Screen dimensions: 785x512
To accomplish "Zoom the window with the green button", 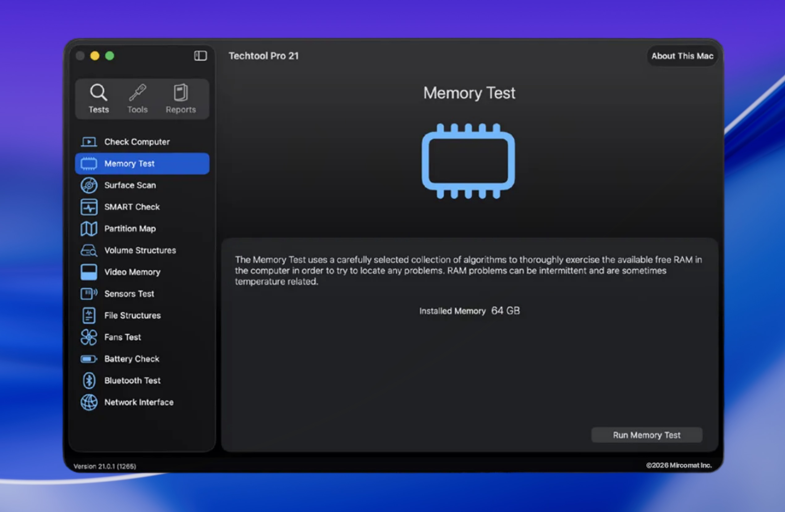I will coord(110,56).
